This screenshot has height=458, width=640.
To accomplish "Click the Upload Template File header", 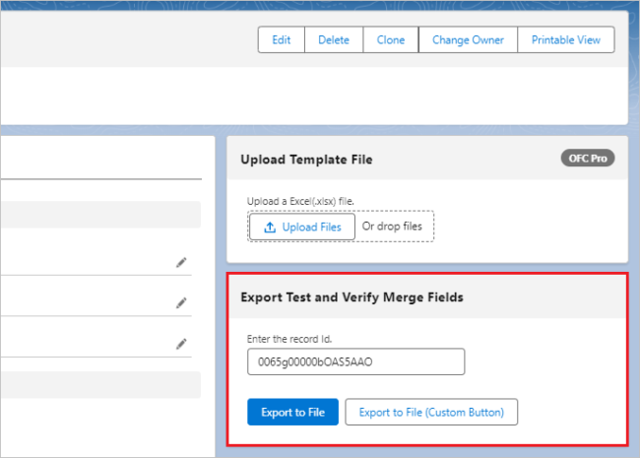I will click(x=306, y=160).
